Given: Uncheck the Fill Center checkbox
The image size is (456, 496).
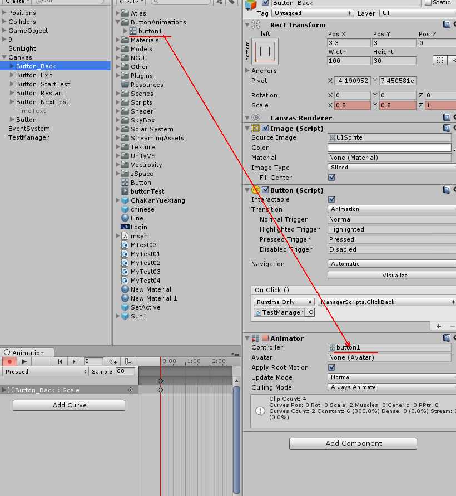Looking at the screenshot, I should [331, 178].
